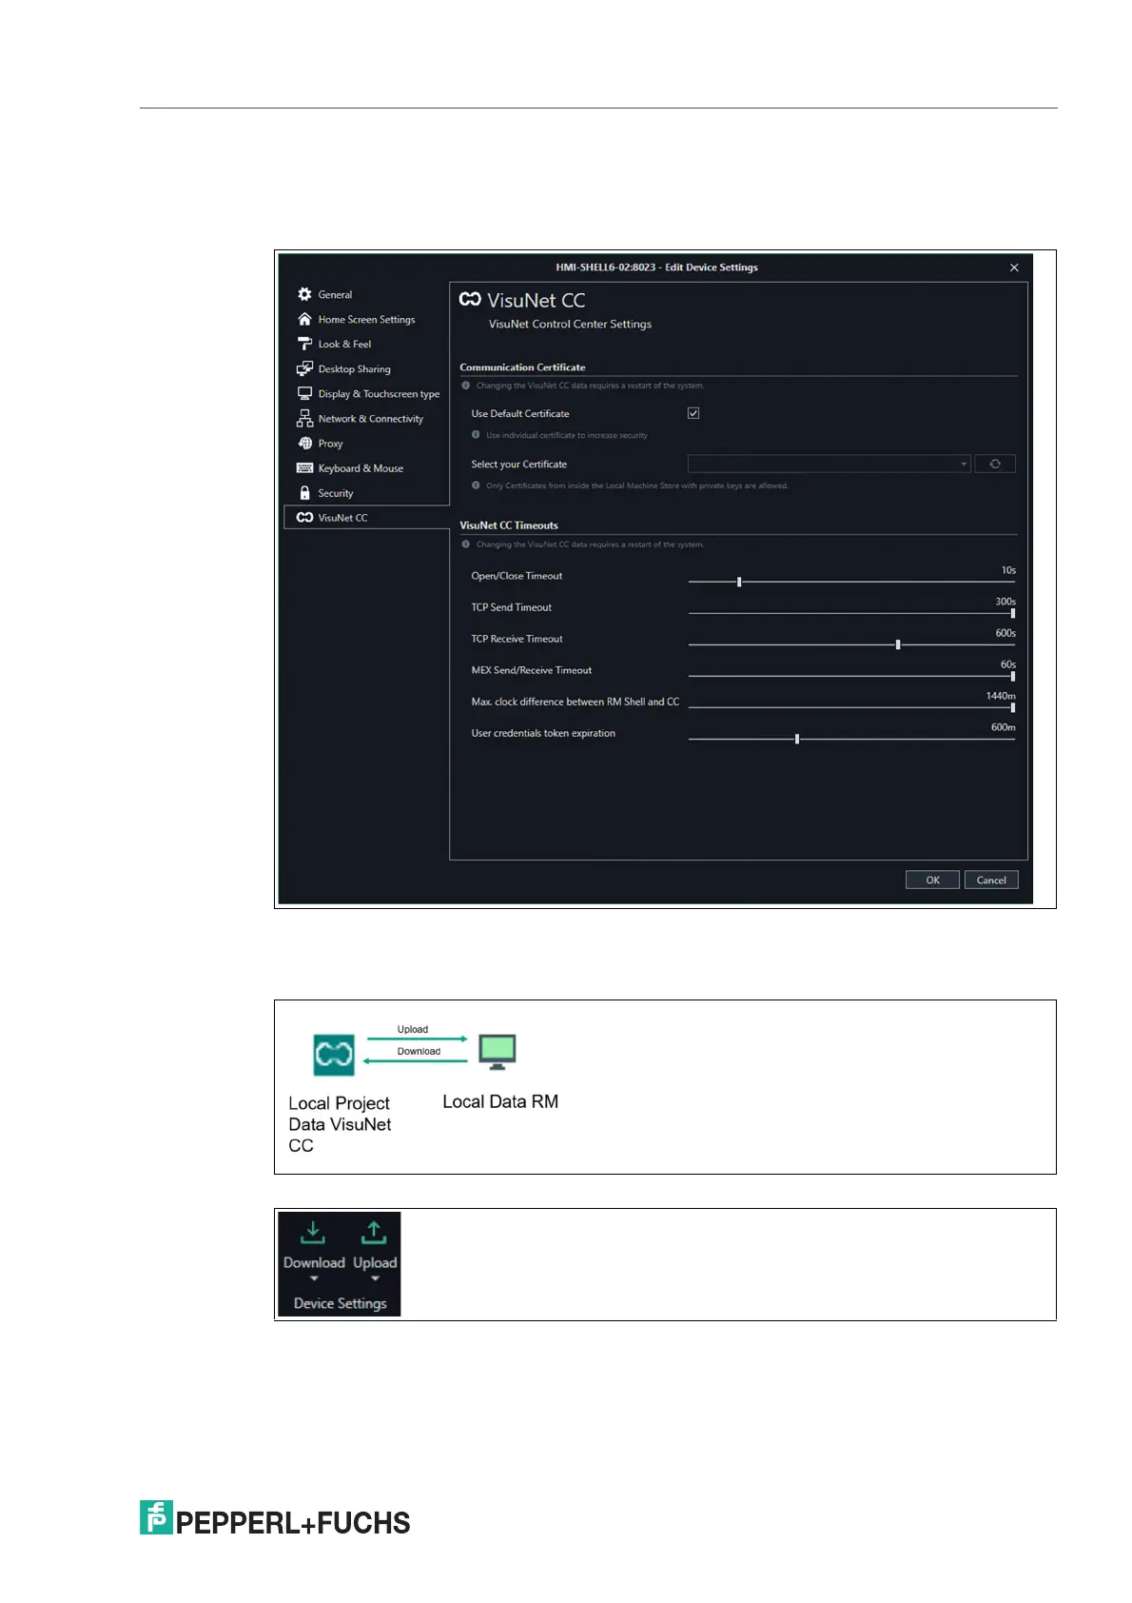This screenshot has width=1132, height=1603.
Task: Click the 'Local Data RM' caption
Action: pyautogui.click(x=500, y=1101)
